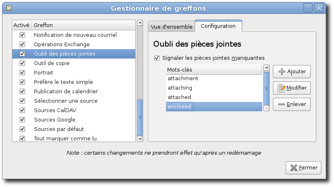Click the pencil-note icon on Modifier
334x187 pixels.
(x=282, y=88)
